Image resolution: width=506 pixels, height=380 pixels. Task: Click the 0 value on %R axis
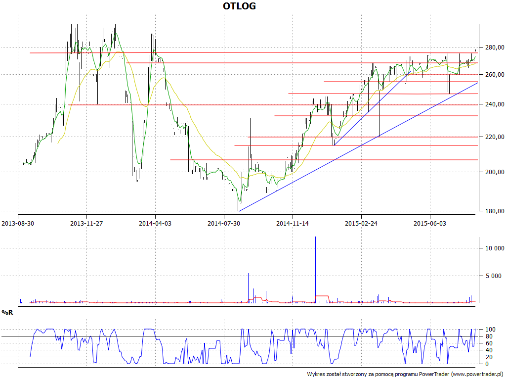point(487,364)
